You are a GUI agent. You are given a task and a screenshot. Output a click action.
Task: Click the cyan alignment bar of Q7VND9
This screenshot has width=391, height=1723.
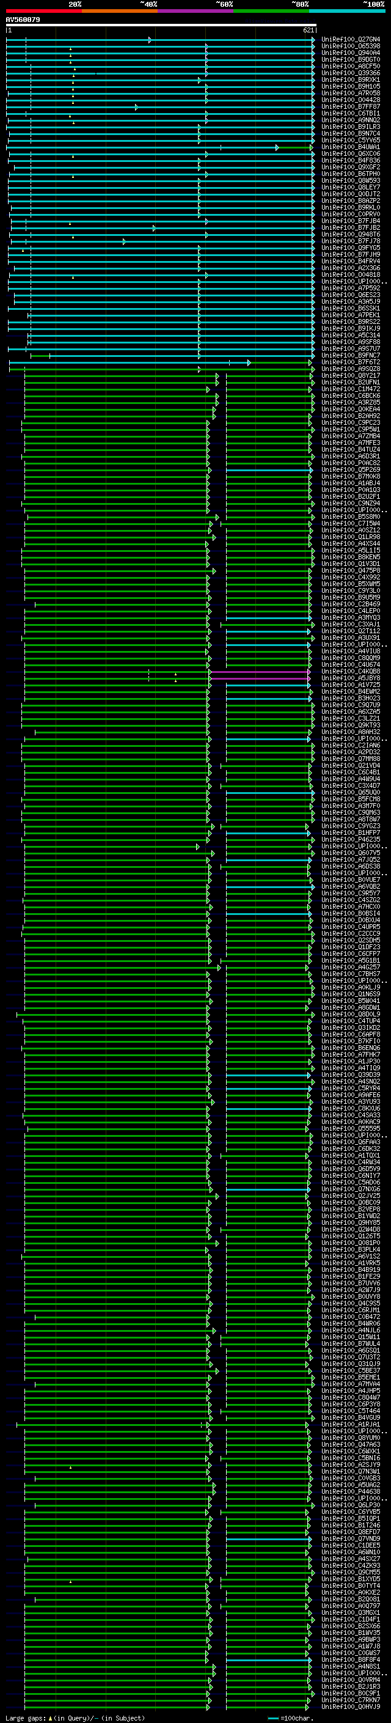[268, 1539]
